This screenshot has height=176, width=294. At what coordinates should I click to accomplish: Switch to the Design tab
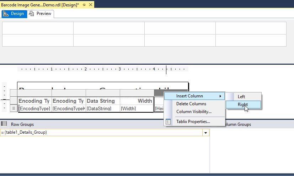click(x=14, y=14)
